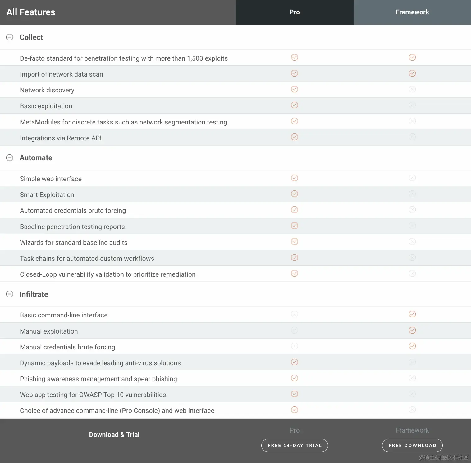Click the Pro checkmark for Phishing awareness management
This screenshot has width=471, height=463.
[x=294, y=378]
